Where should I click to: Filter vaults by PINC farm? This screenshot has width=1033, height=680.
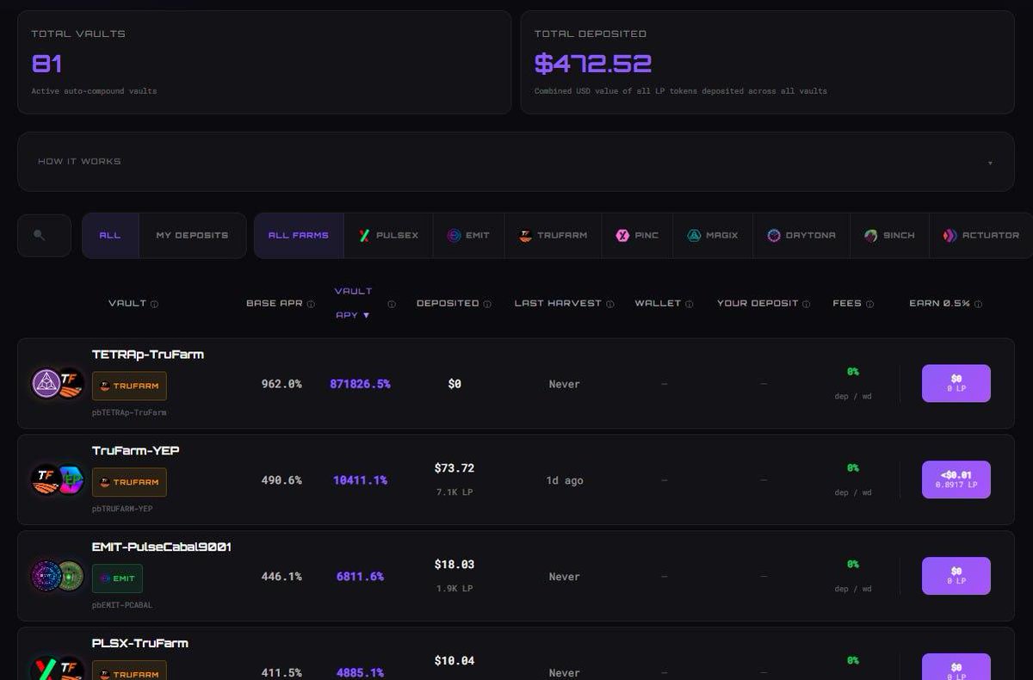pyautogui.click(x=637, y=235)
